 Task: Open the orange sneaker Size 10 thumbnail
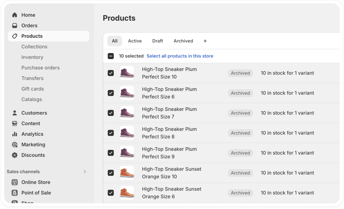point(127,173)
